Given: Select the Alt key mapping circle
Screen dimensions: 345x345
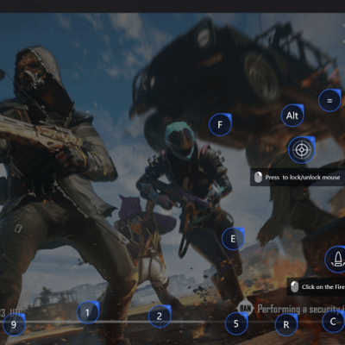Looking at the screenshot, I should coord(292,116).
